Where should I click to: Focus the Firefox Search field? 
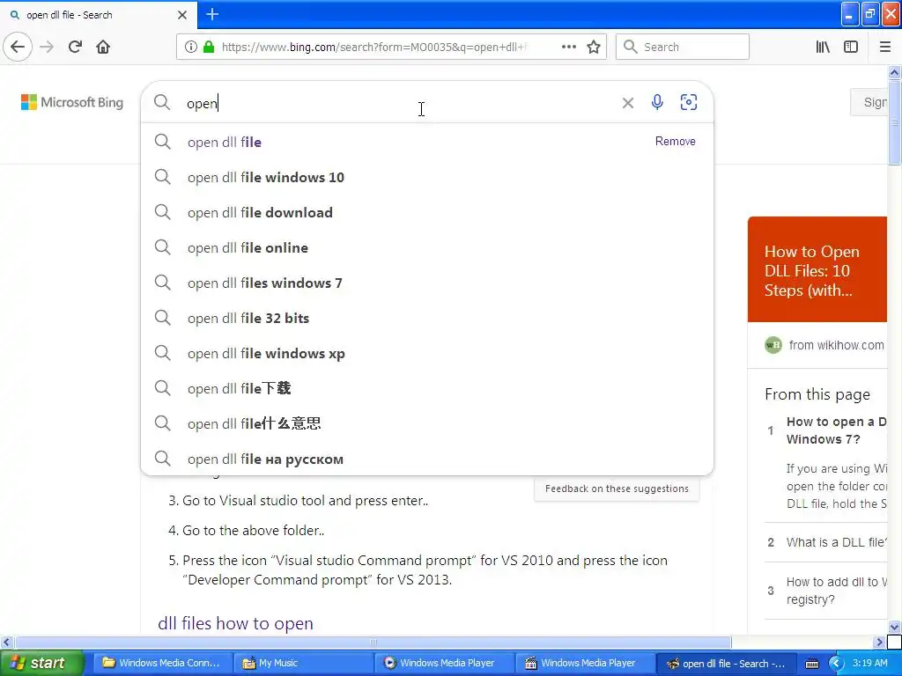click(683, 47)
